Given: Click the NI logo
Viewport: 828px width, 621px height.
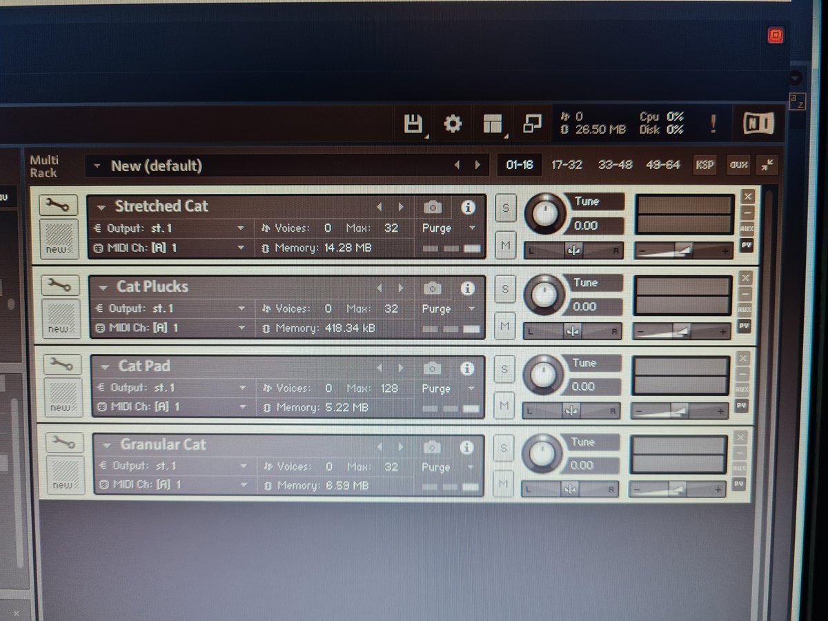Looking at the screenshot, I should point(759,124).
